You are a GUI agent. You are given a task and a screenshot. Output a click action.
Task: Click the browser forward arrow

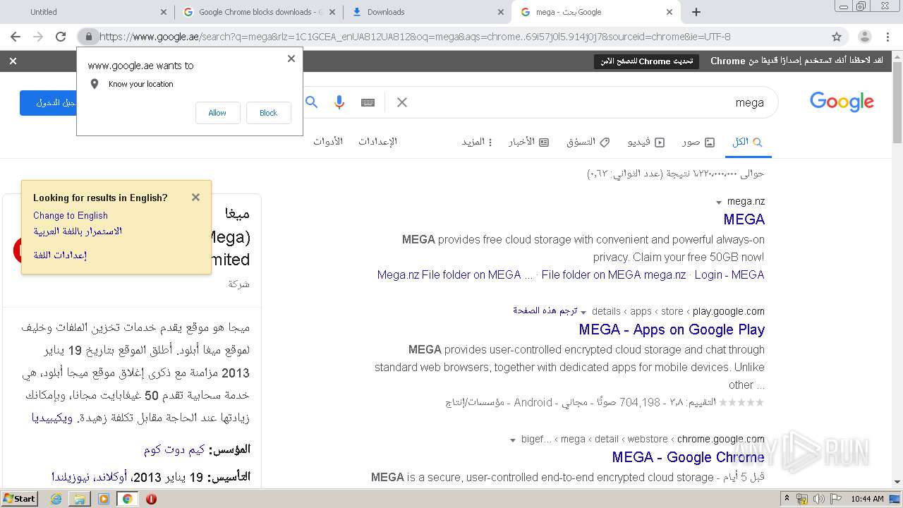38,37
